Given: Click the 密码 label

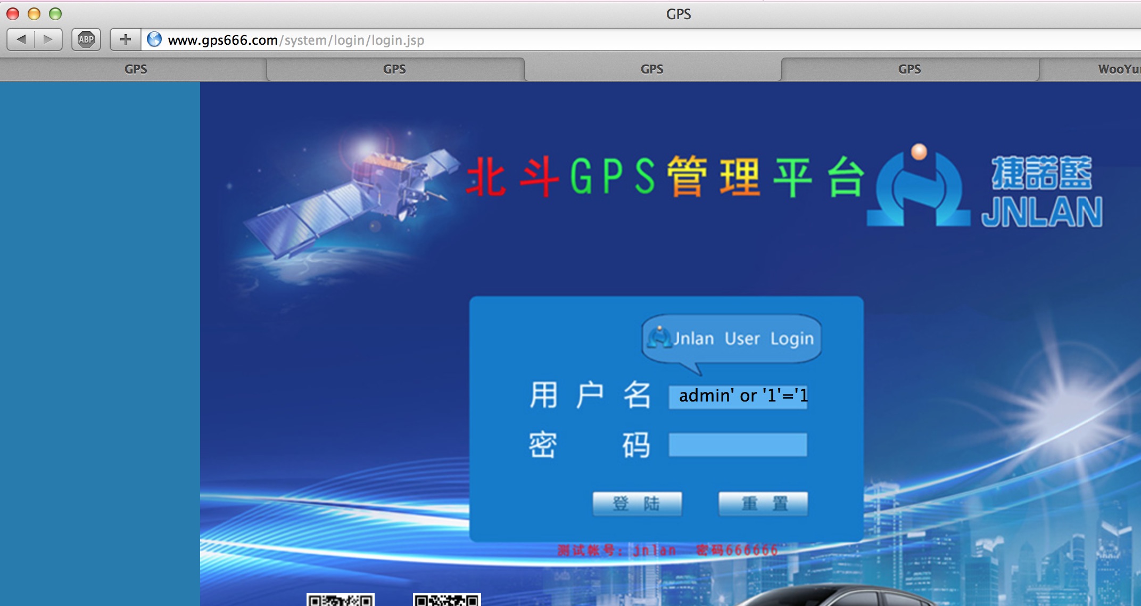Looking at the screenshot, I should [x=590, y=445].
